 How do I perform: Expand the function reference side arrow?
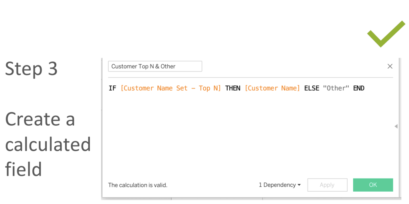pyautogui.click(x=396, y=126)
